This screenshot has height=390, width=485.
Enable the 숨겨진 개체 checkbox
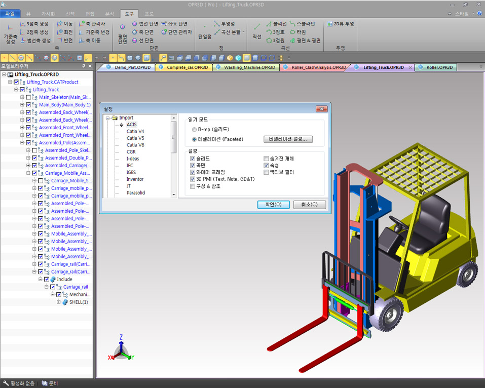click(267, 159)
